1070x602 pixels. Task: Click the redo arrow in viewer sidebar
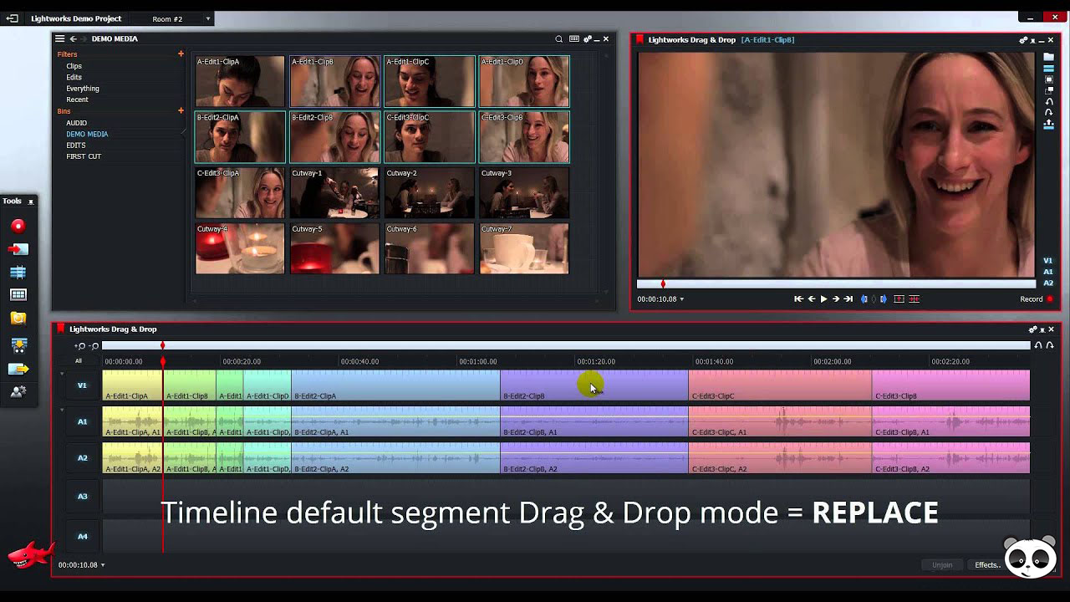[1049, 113]
